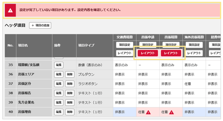Click the warning triangle icon in alert banner
This screenshot has height=121, width=223.
point(10,10)
